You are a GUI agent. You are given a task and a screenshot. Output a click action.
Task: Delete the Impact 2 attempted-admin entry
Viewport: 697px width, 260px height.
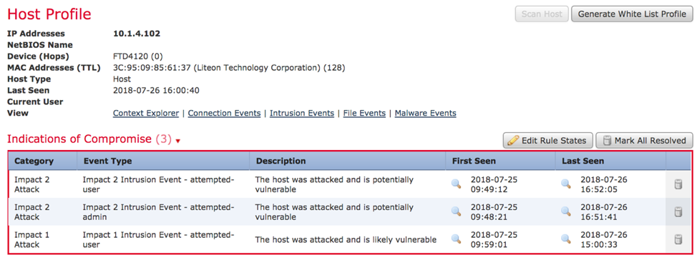pos(678,212)
